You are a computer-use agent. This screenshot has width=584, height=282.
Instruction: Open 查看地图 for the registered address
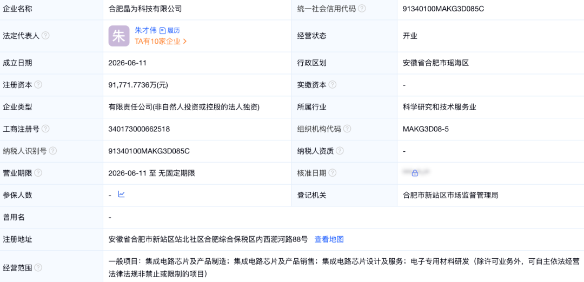click(x=329, y=239)
